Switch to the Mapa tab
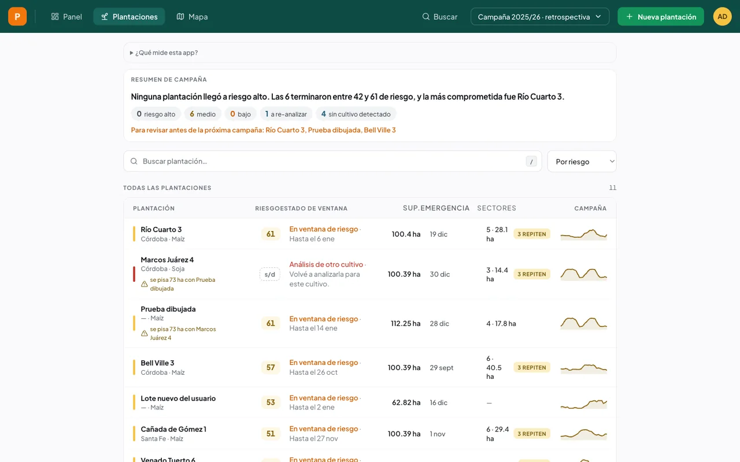Screen dimensions: 740x462 click(x=192, y=17)
